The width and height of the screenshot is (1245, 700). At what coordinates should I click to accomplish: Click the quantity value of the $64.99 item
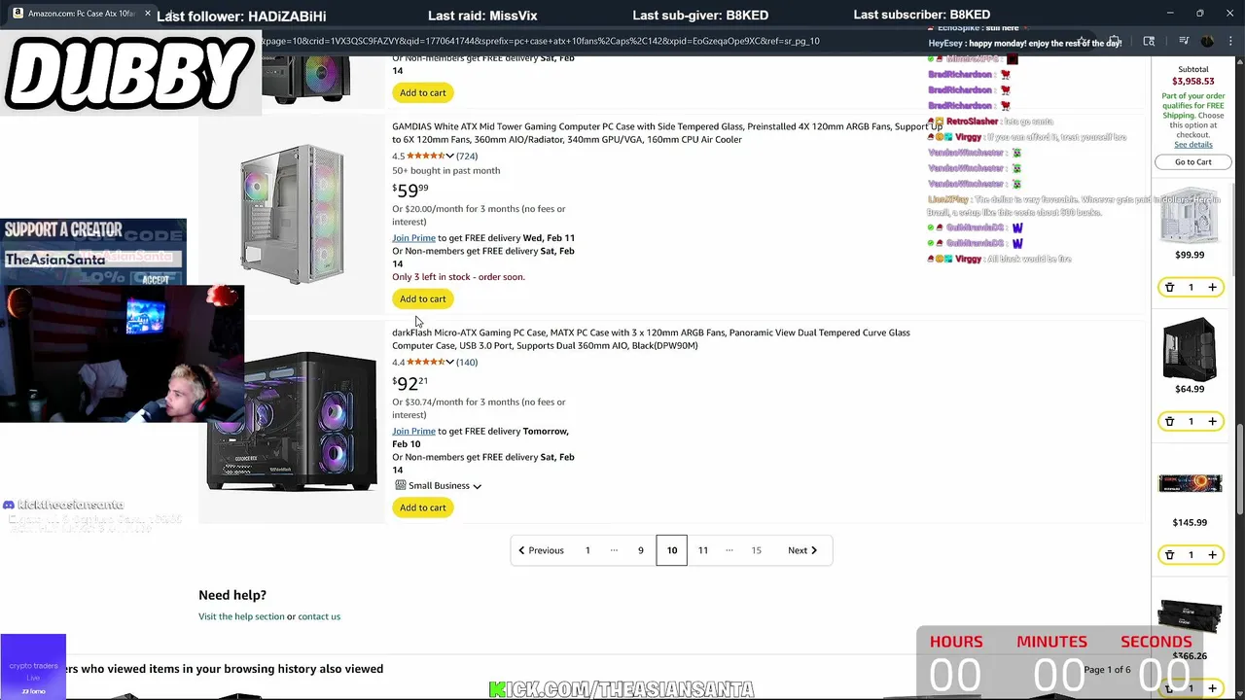[1191, 421]
